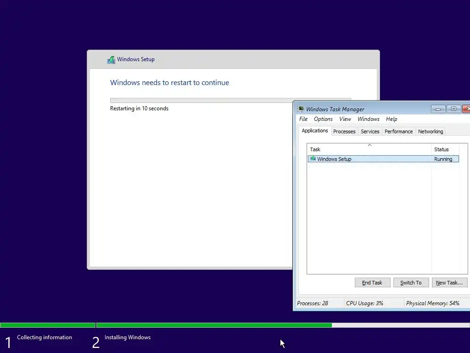
Task: Click the Windows Task Manager title text
Action: [x=335, y=109]
